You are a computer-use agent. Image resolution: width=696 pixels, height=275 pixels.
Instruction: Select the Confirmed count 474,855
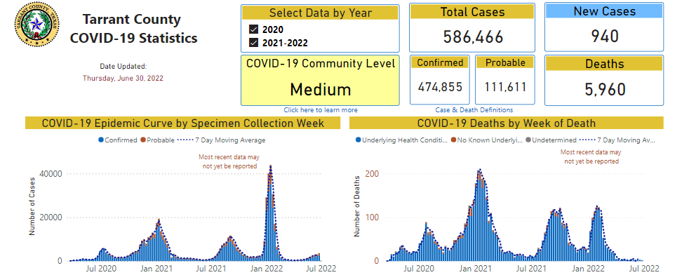tap(441, 86)
